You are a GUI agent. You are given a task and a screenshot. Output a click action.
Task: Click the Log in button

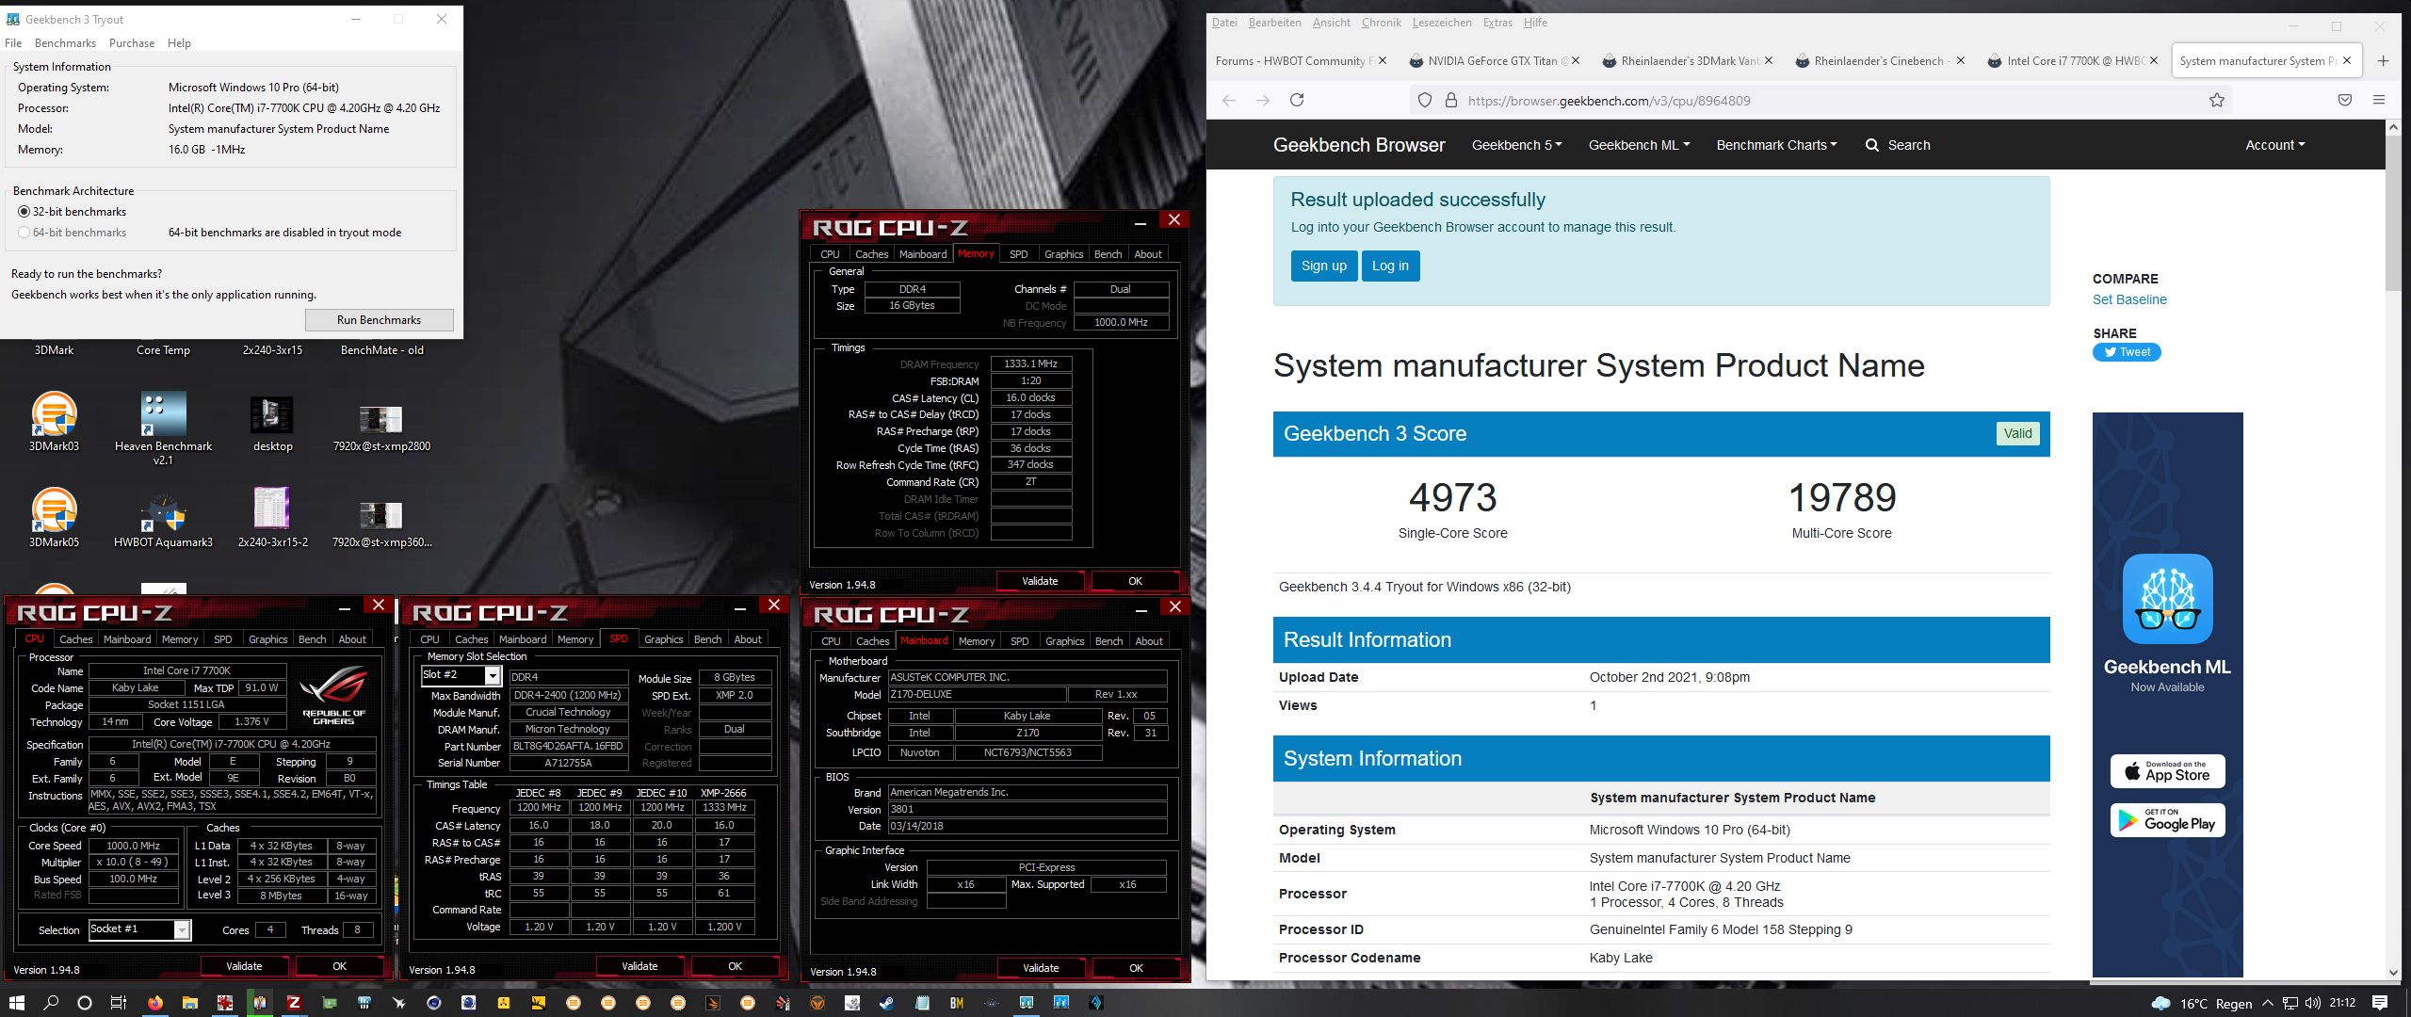(x=1390, y=266)
